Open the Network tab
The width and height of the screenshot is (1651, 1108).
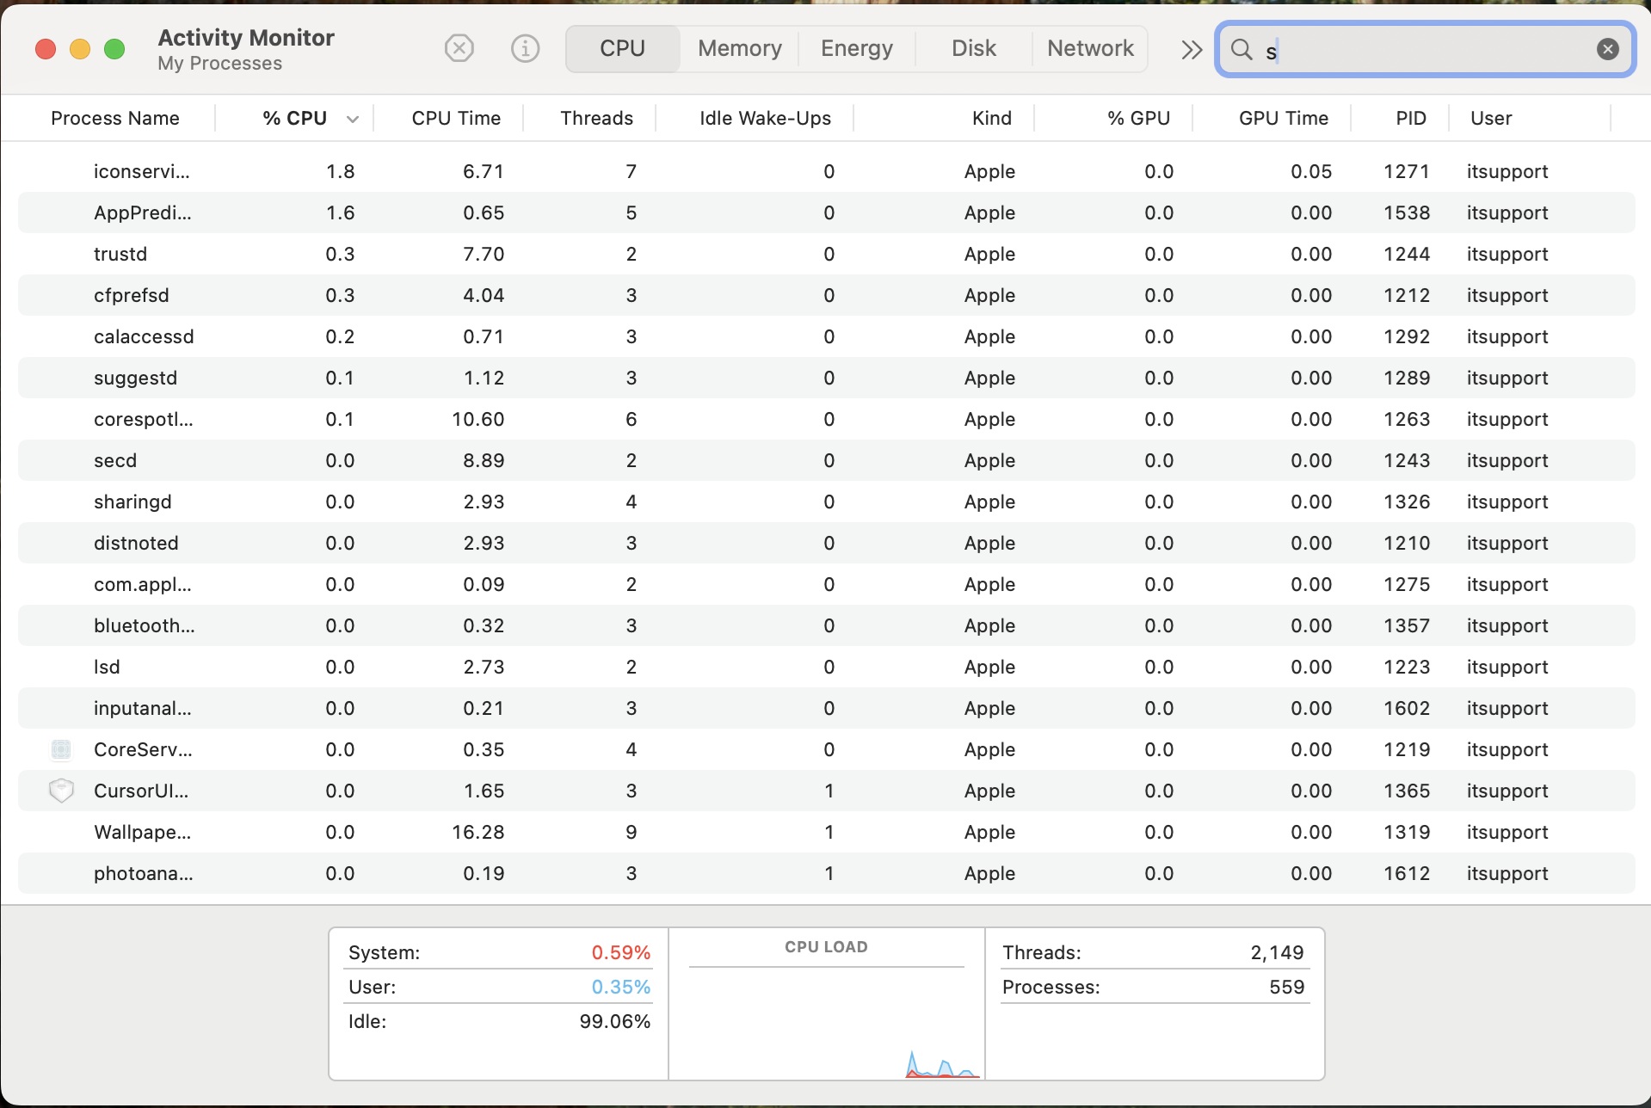[x=1089, y=48]
